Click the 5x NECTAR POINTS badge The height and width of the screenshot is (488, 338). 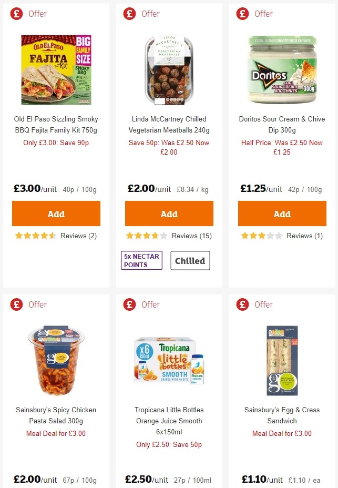tap(141, 260)
